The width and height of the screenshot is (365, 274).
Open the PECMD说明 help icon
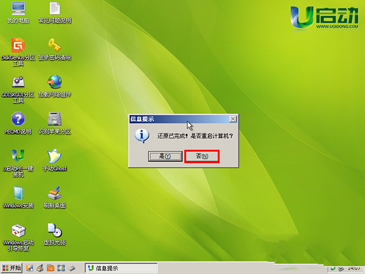tap(19, 119)
